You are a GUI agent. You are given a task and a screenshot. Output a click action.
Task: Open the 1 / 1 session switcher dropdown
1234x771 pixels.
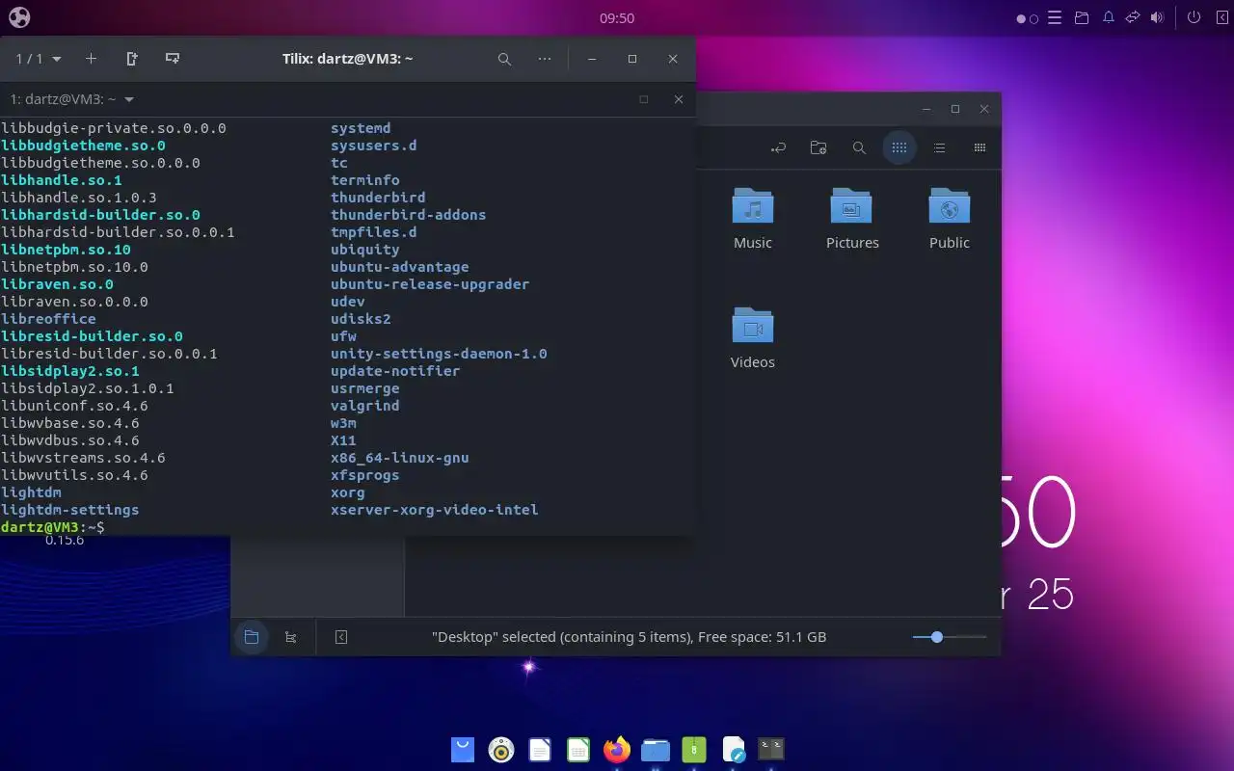39,59
